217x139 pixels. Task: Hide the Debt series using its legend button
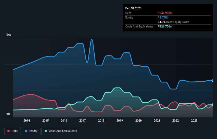coord(12,131)
